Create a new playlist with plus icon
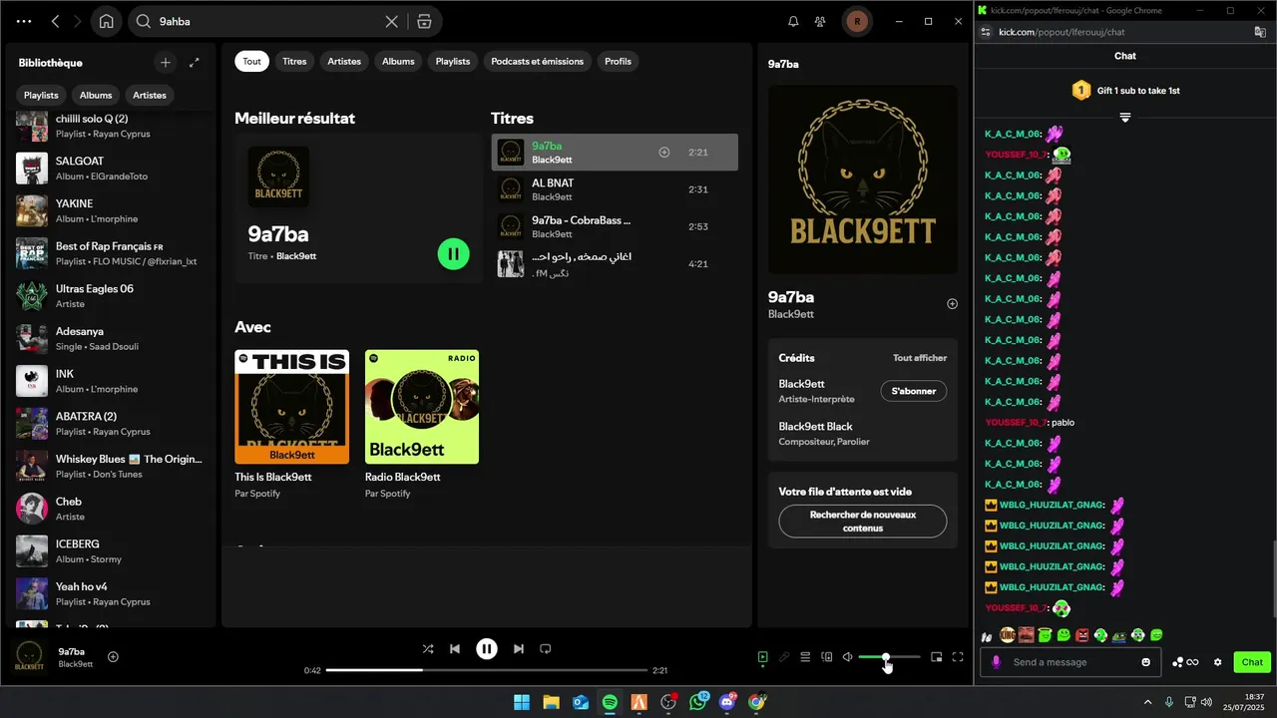 coord(166,63)
